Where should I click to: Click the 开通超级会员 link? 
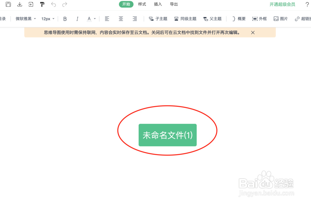pyautogui.click(x=282, y=4)
